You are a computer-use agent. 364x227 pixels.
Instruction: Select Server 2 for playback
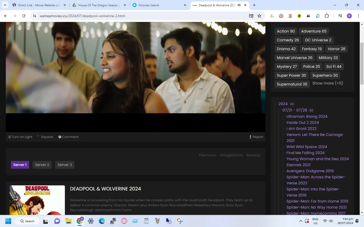click(42, 165)
